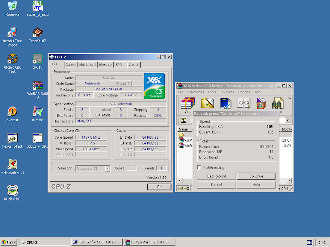Viewport: 330px width, 247px height.
Task: Enable the Multithreading checkbox
Action: (199, 168)
